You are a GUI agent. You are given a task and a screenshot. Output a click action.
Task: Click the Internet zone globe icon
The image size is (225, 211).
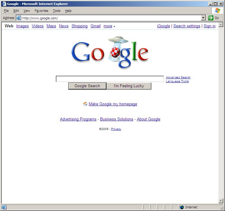[x=182, y=207]
